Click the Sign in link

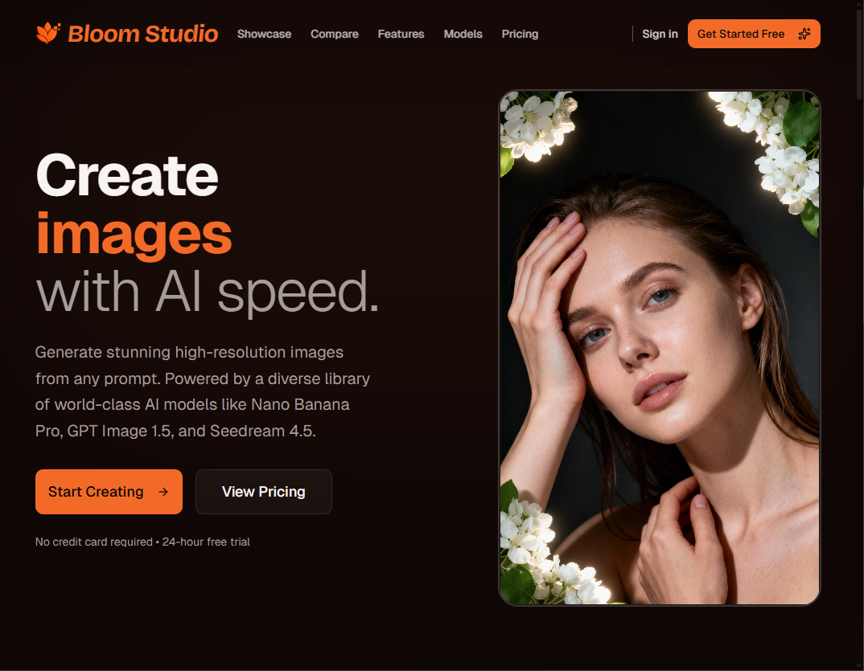coord(660,34)
